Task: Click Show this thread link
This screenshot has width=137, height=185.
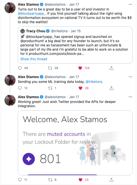Action: (34, 59)
